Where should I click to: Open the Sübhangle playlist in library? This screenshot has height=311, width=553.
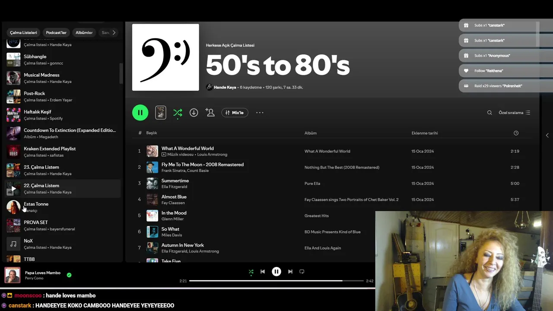pos(63,60)
